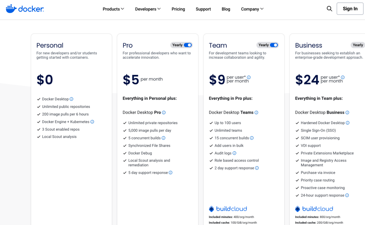The image size is (365, 225).
Task: Switch the Business plan Yearly toggle
Action: (x=358, y=45)
